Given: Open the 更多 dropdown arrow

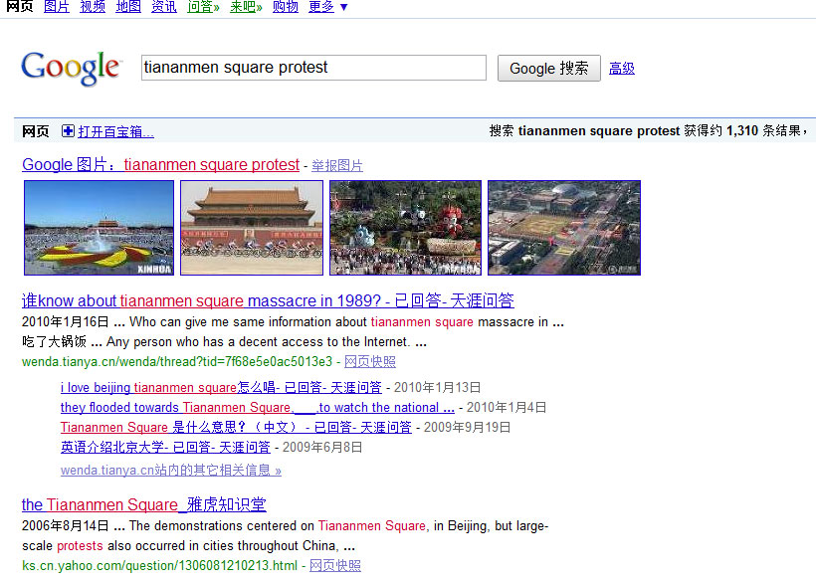Looking at the screenshot, I should point(343,7).
